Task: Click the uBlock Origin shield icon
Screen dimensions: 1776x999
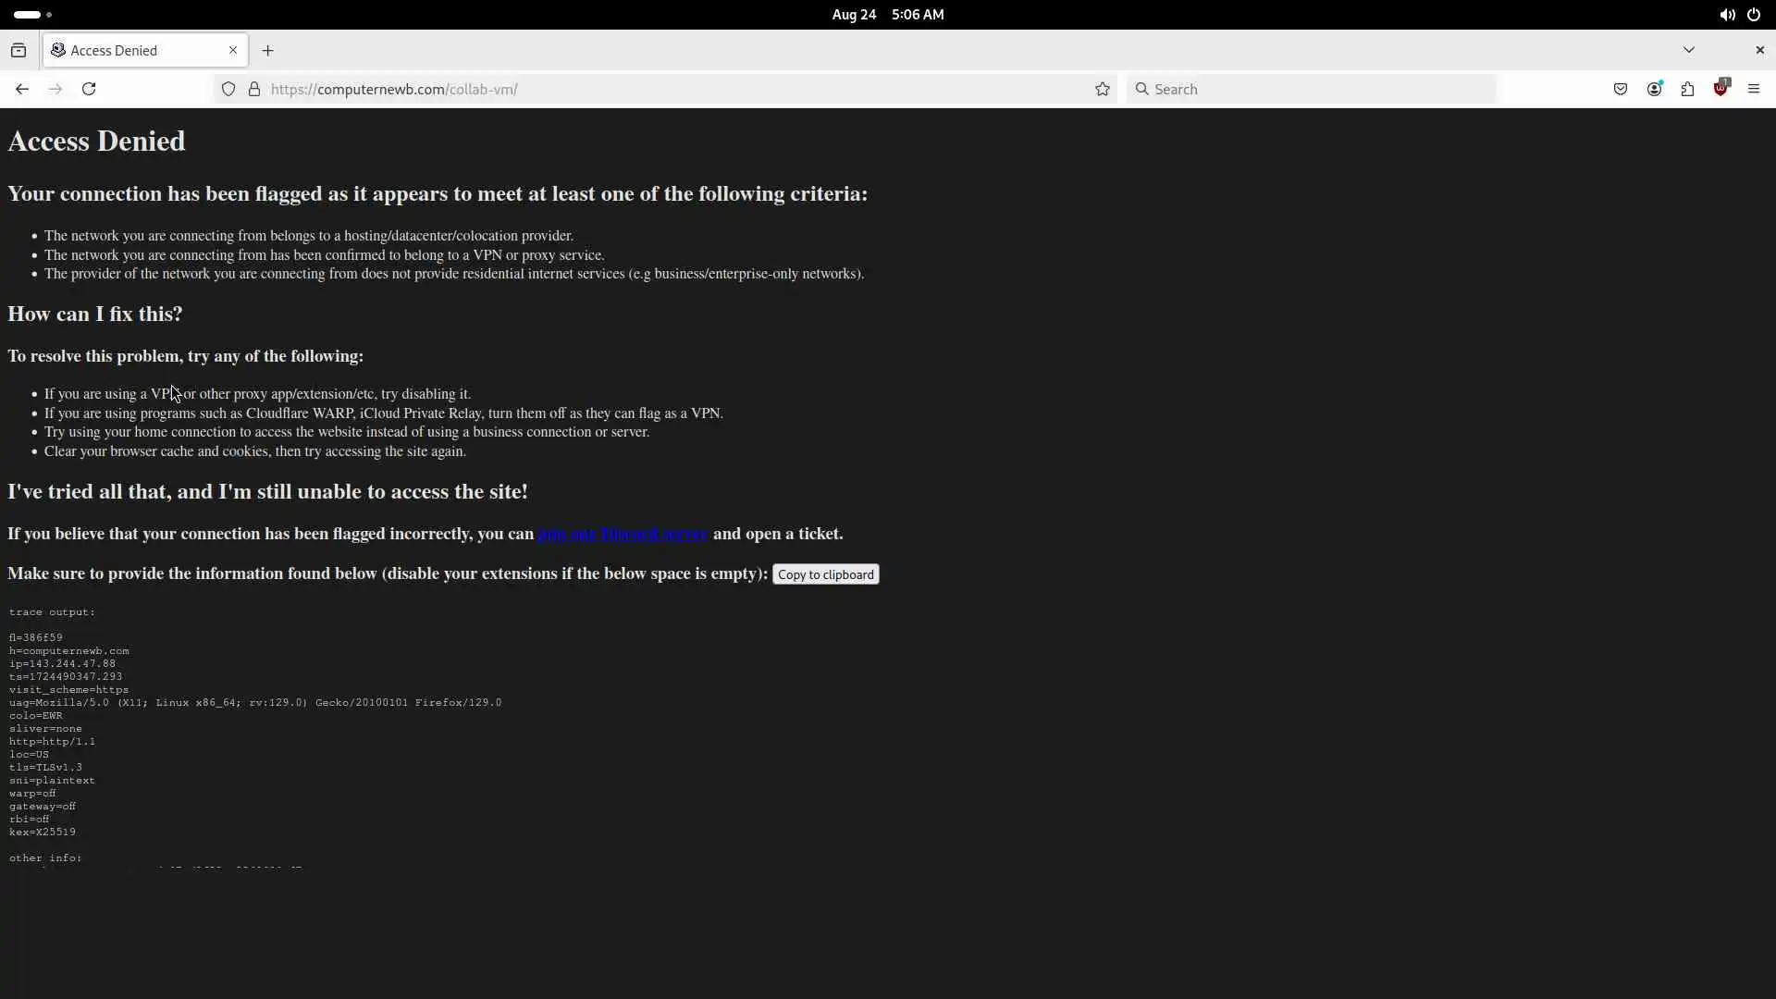Action: pyautogui.click(x=1720, y=89)
